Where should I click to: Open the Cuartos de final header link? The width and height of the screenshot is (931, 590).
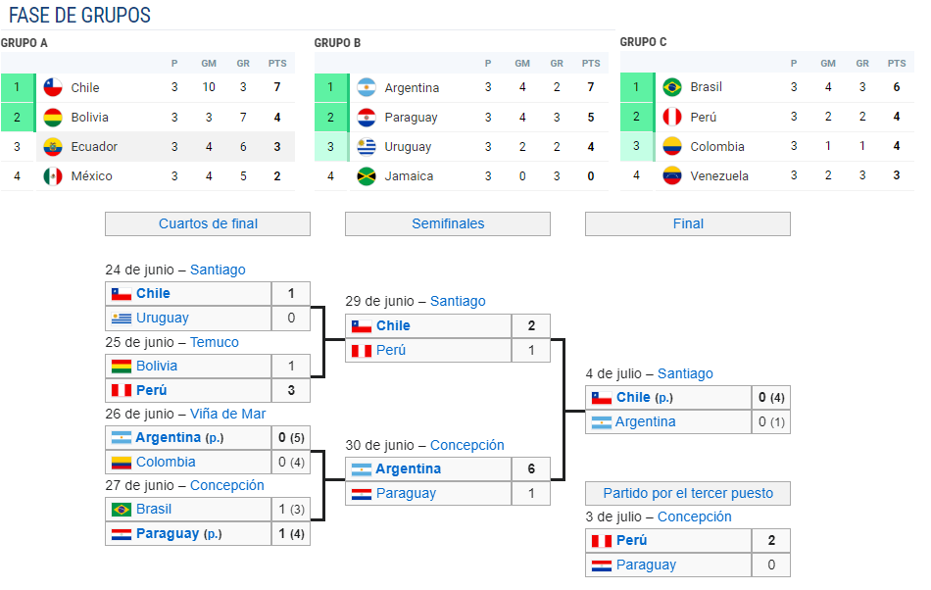[x=208, y=223]
